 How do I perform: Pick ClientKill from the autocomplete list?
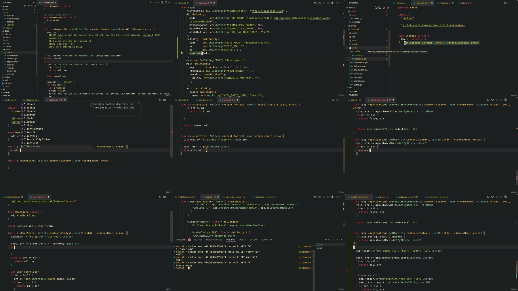(31, 136)
